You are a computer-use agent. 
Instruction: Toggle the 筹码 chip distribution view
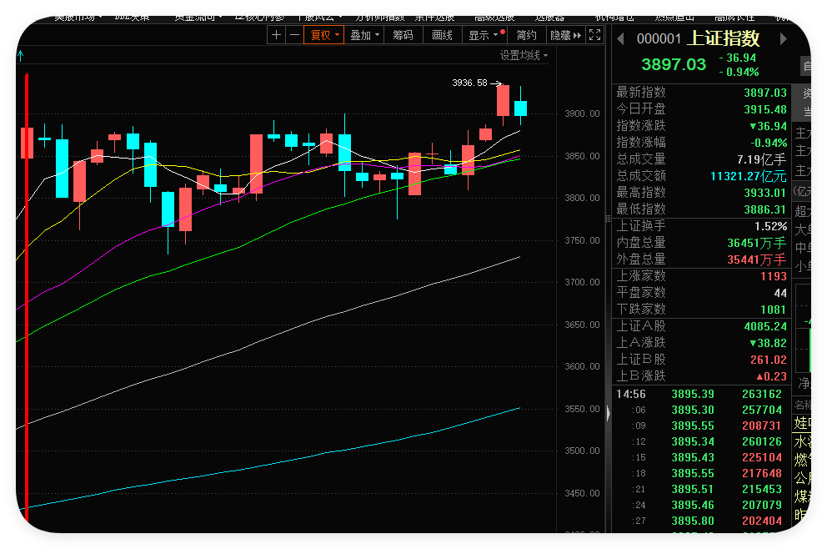click(403, 35)
